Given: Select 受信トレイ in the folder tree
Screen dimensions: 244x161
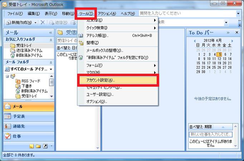Looking at the screenshot, I should (26, 96).
